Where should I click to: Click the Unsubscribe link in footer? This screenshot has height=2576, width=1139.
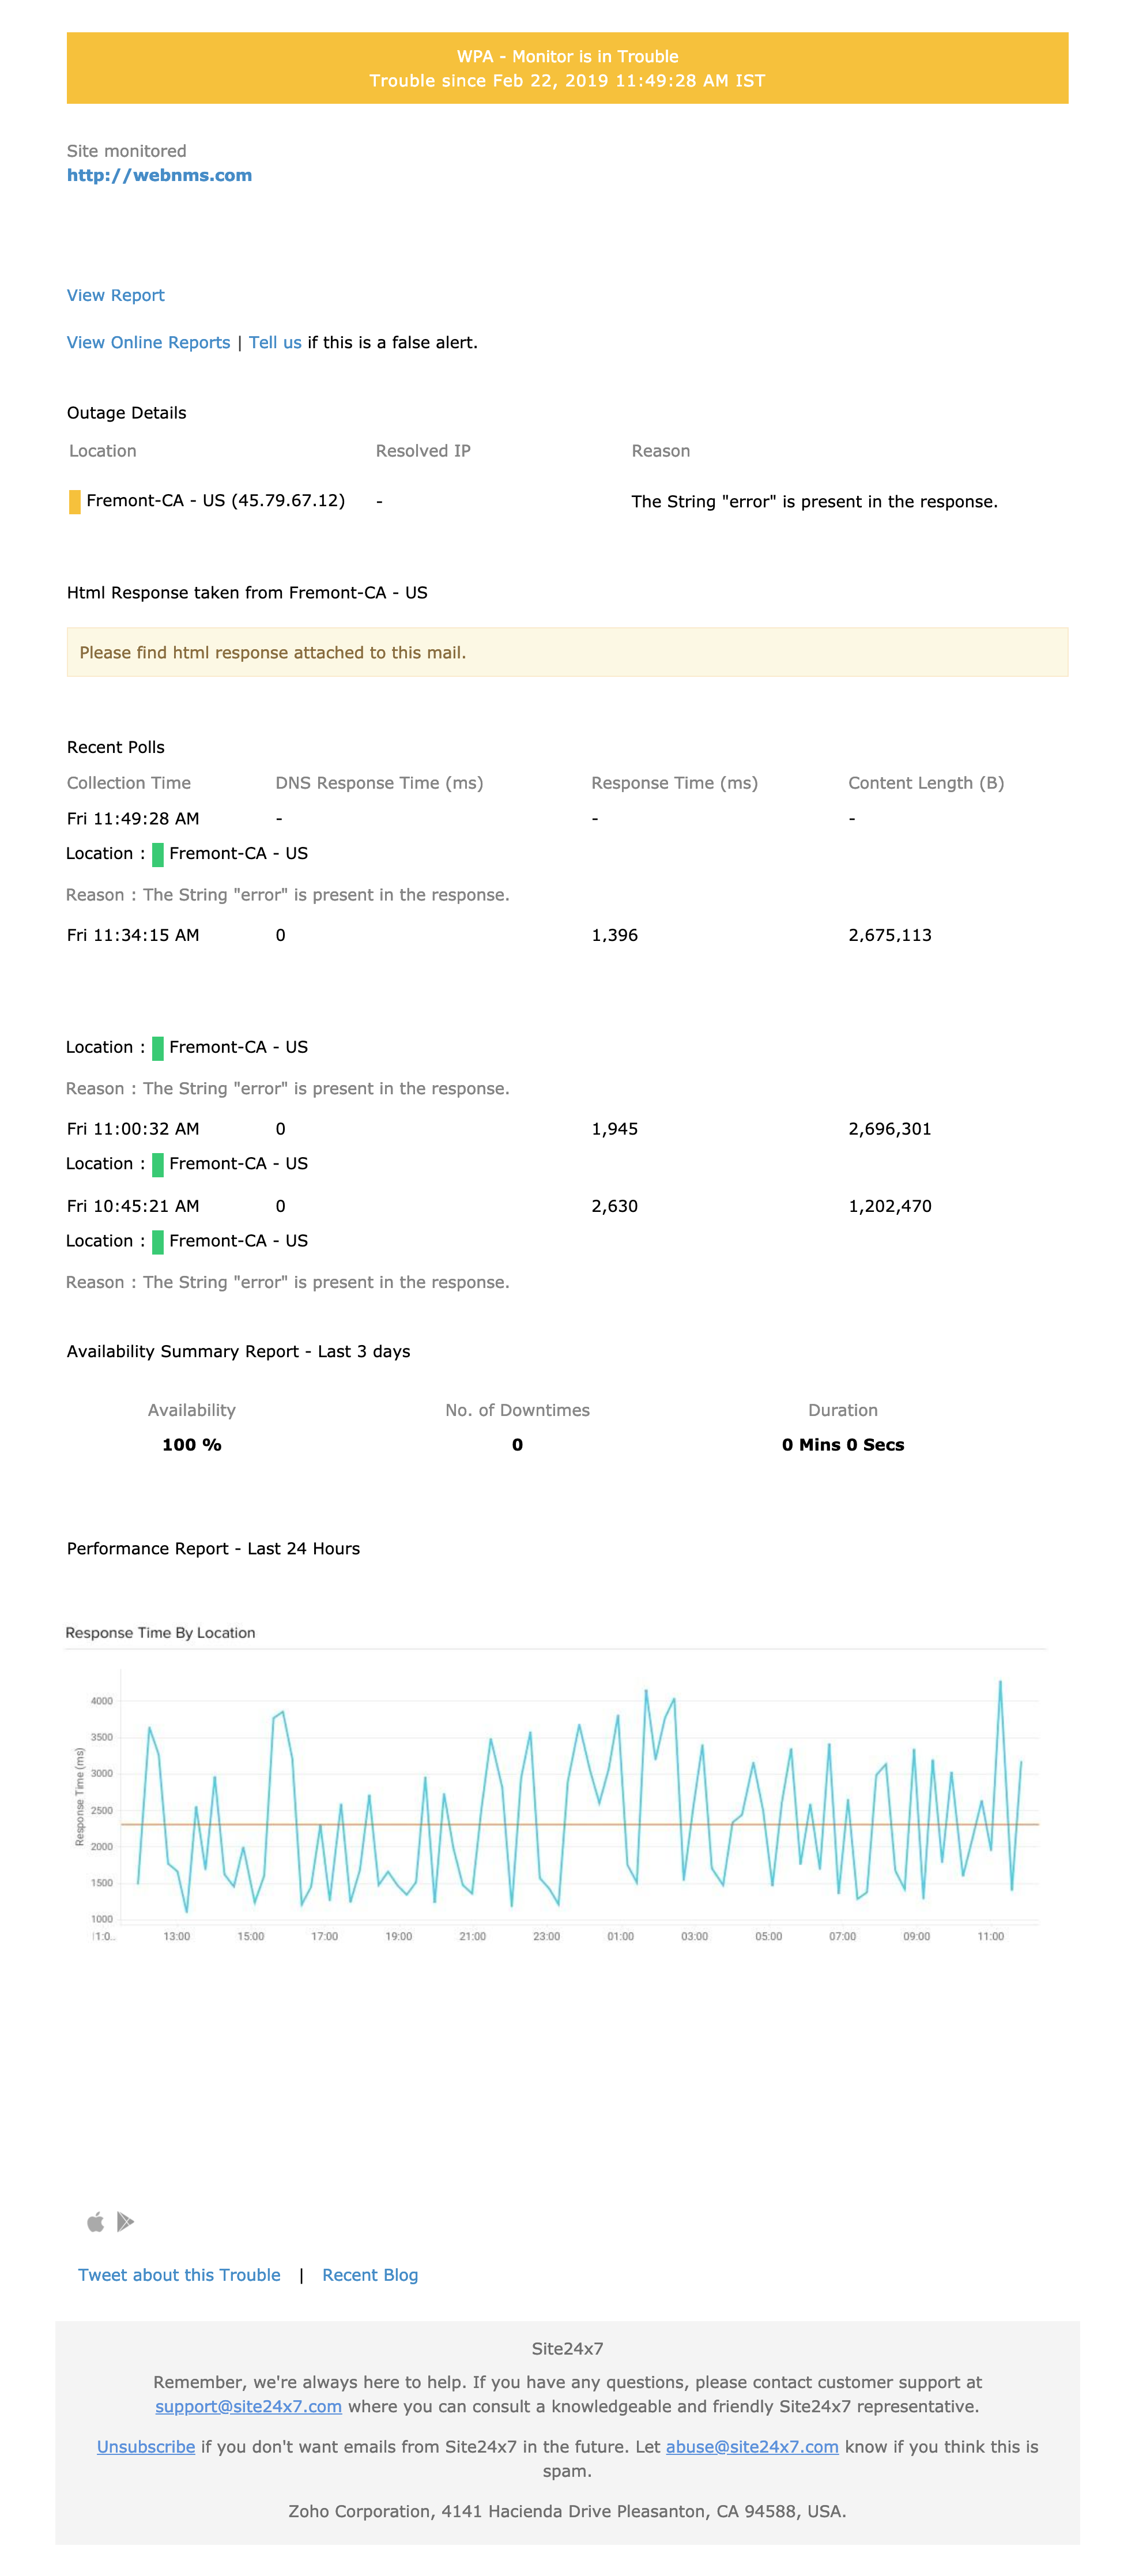tap(146, 2446)
